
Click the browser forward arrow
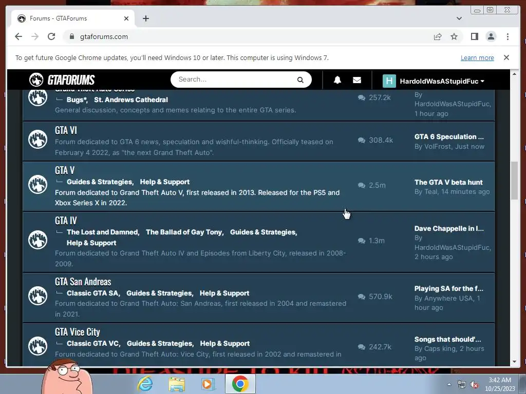pos(35,36)
